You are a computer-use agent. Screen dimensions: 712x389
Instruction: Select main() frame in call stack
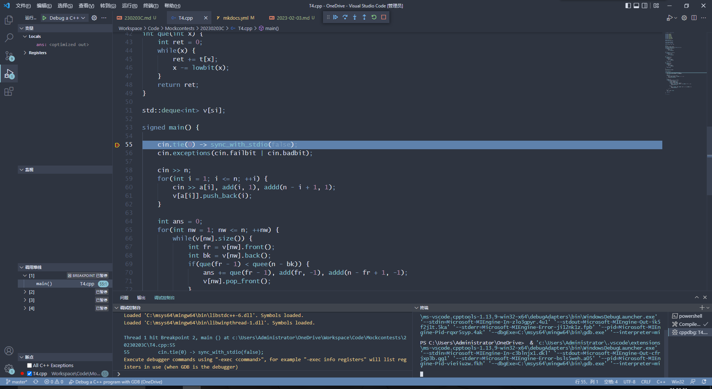tap(65, 284)
